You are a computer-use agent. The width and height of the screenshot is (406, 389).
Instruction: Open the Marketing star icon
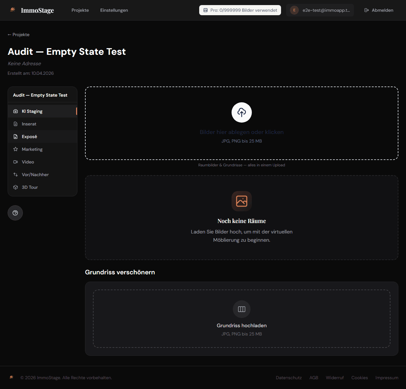click(15, 149)
